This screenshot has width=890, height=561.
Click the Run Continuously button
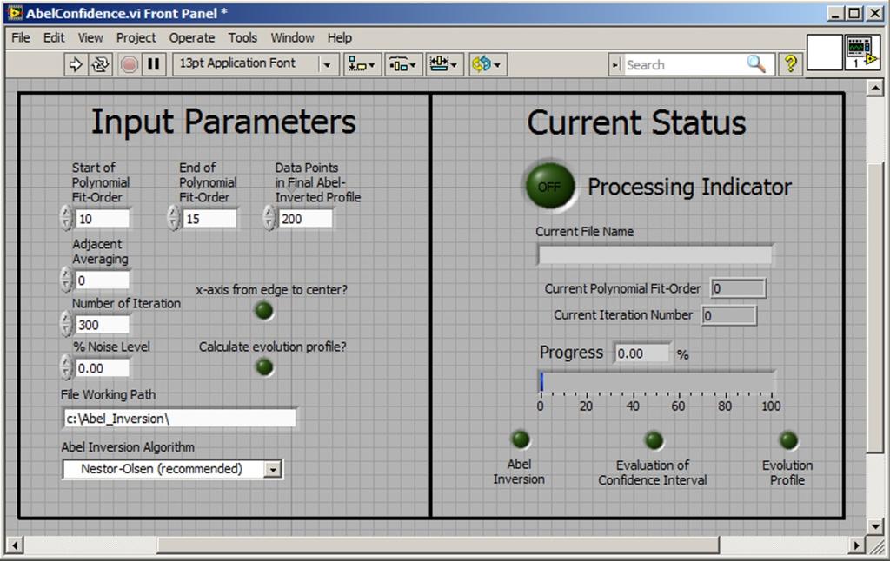pyautogui.click(x=101, y=64)
